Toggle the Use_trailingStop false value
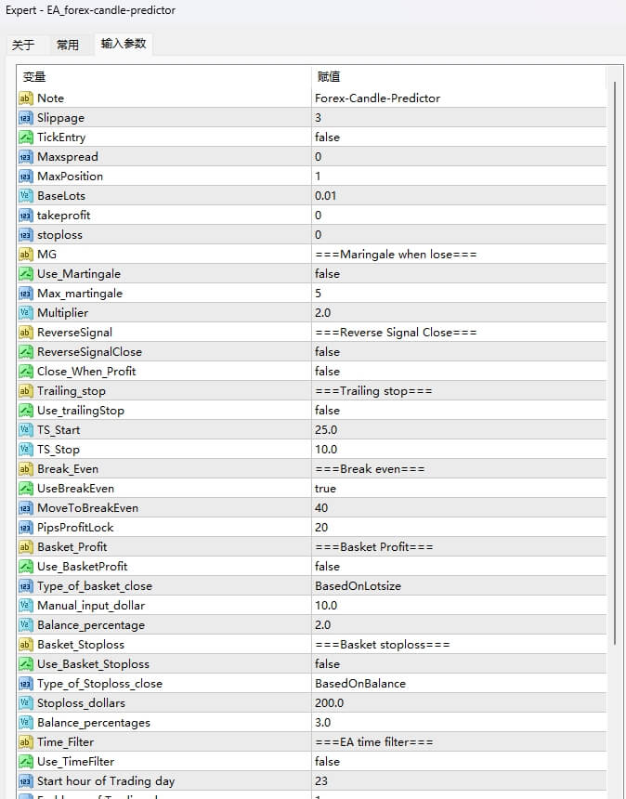Image resolution: width=626 pixels, height=799 pixels. tap(328, 411)
